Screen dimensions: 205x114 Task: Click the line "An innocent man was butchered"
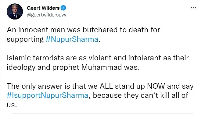click(x=62, y=30)
